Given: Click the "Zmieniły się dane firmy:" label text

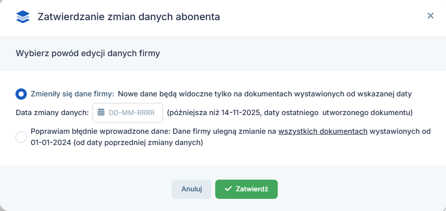Looking at the screenshot, I should (72, 94).
